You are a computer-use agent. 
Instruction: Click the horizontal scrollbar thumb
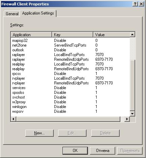point(68,119)
